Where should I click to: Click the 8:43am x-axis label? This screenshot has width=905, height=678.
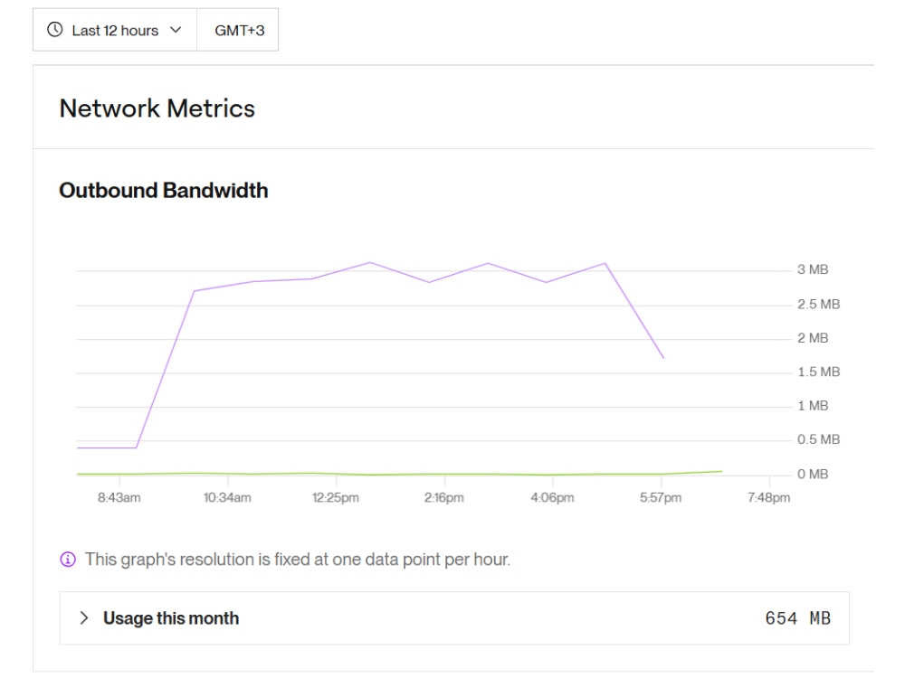click(119, 497)
